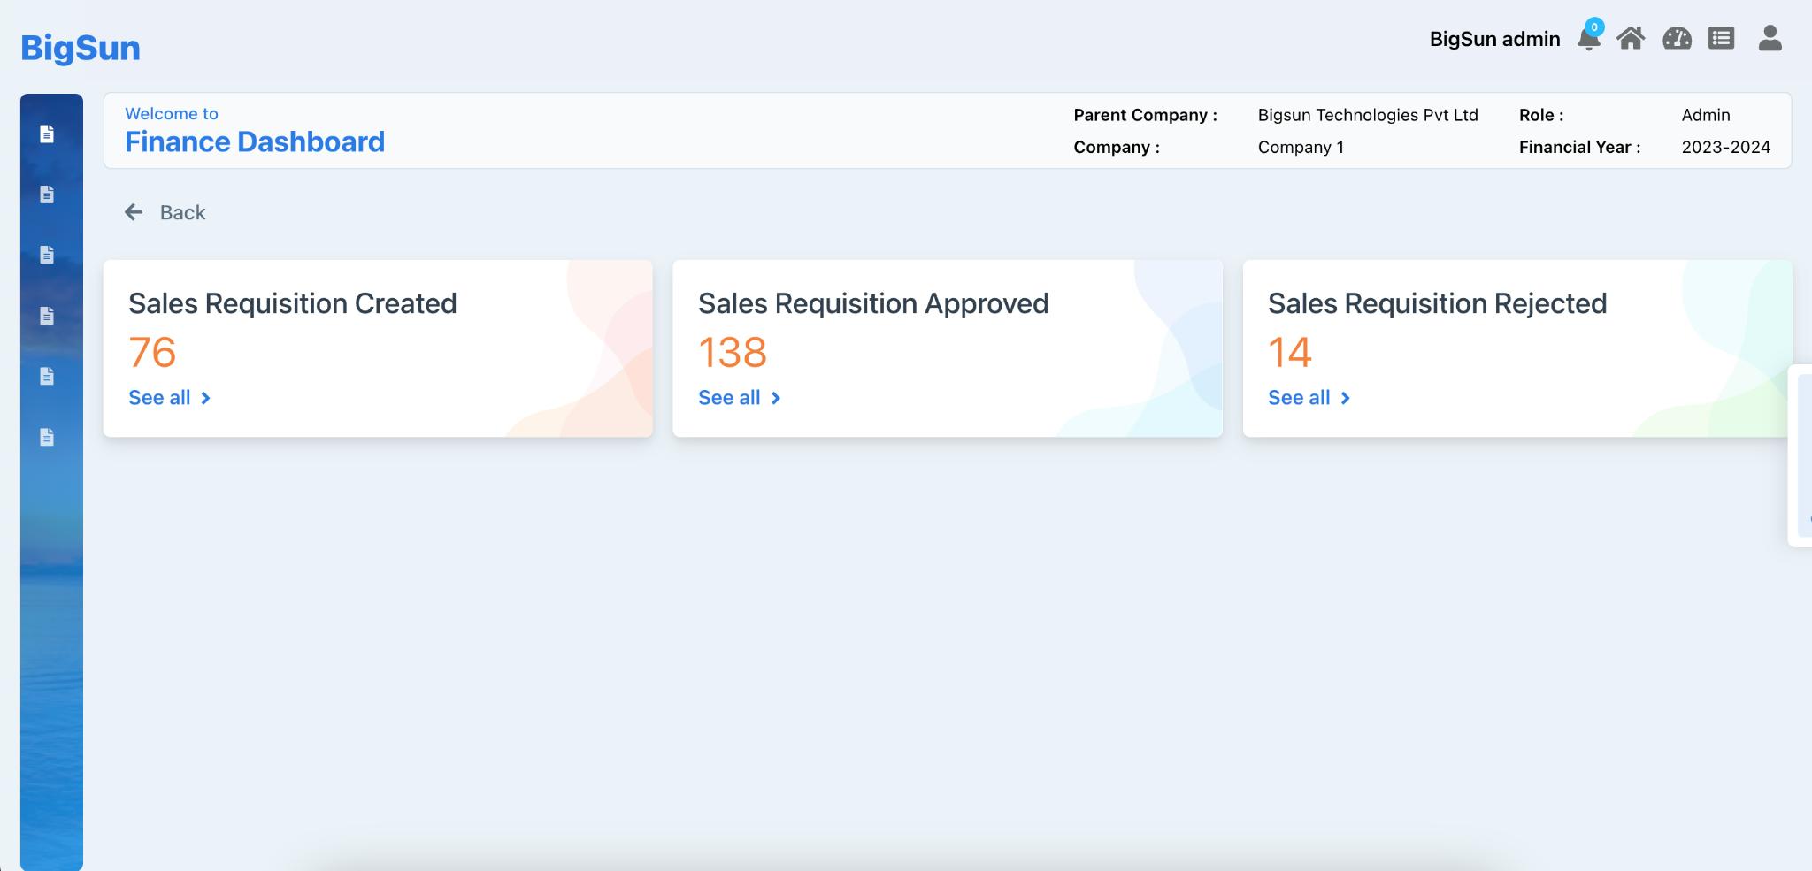Click the approved count 138
The width and height of the screenshot is (1812, 871).
(732, 352)
